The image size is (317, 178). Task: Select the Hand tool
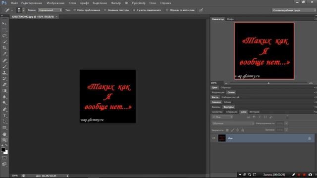[x=4, y=134]
